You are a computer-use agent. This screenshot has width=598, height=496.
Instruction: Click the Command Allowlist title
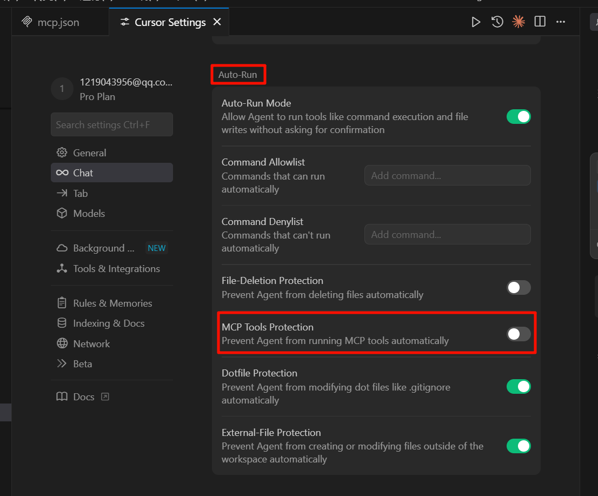pyautogui.click(x=263, y=162)
